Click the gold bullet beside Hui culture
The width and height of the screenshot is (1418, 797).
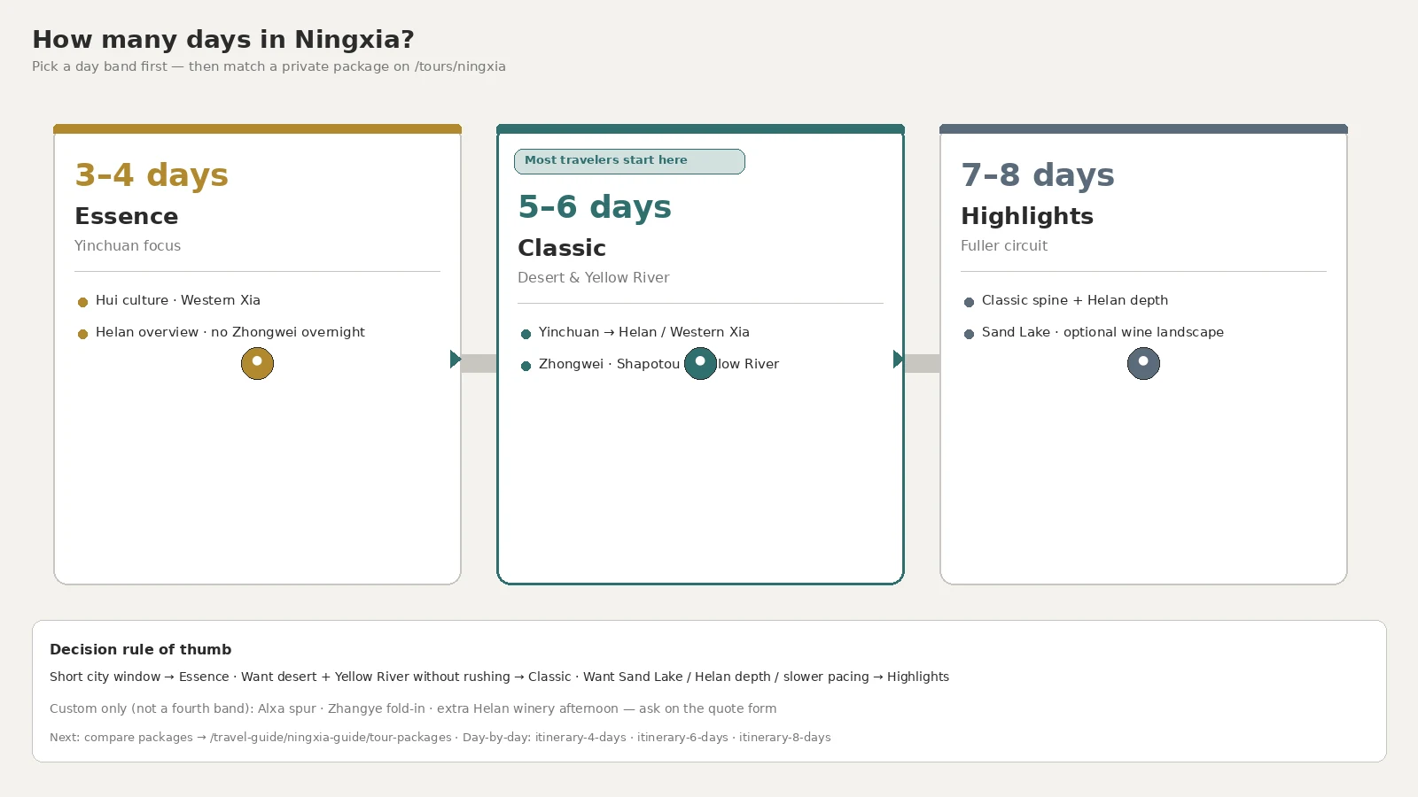tap(82, 302)
